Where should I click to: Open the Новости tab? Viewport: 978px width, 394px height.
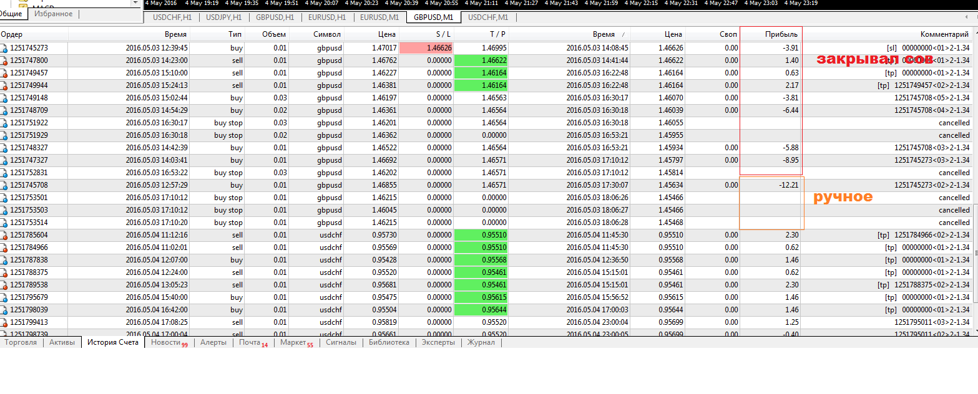pos(169,342)
